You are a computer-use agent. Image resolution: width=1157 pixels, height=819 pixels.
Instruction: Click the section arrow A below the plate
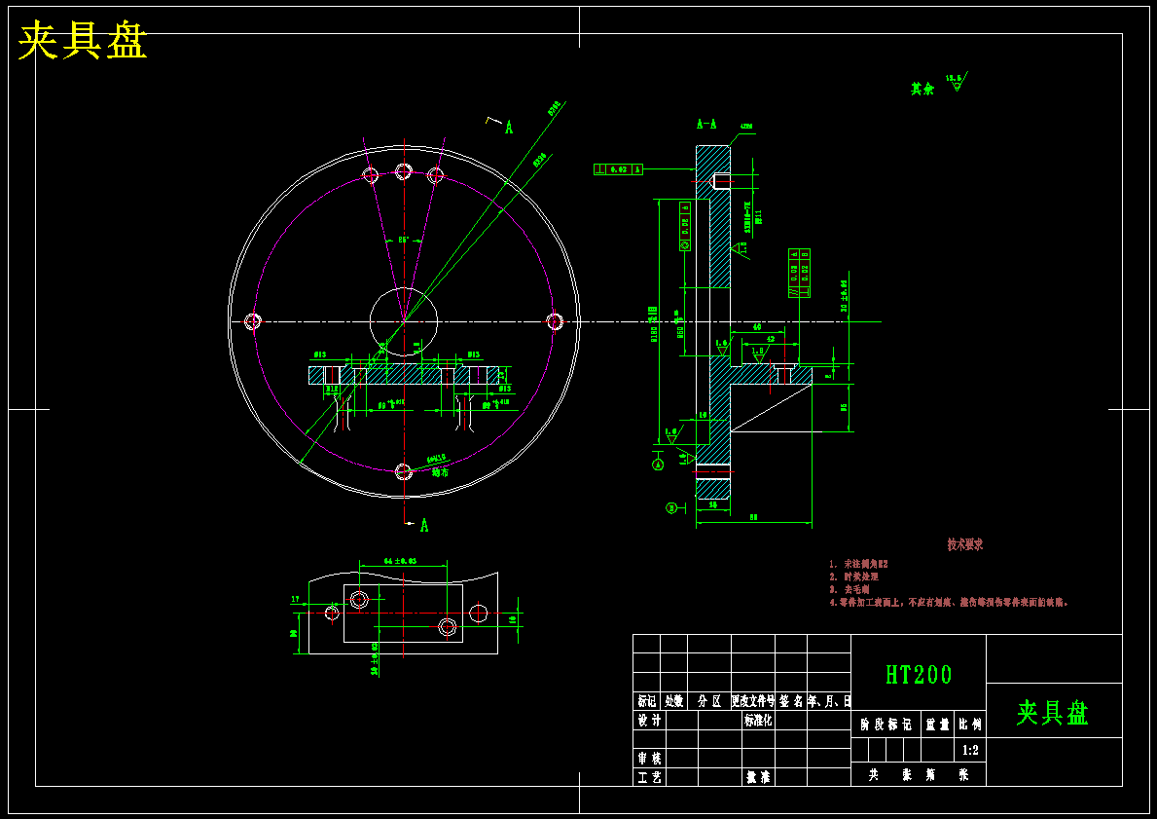pos(423,525)
